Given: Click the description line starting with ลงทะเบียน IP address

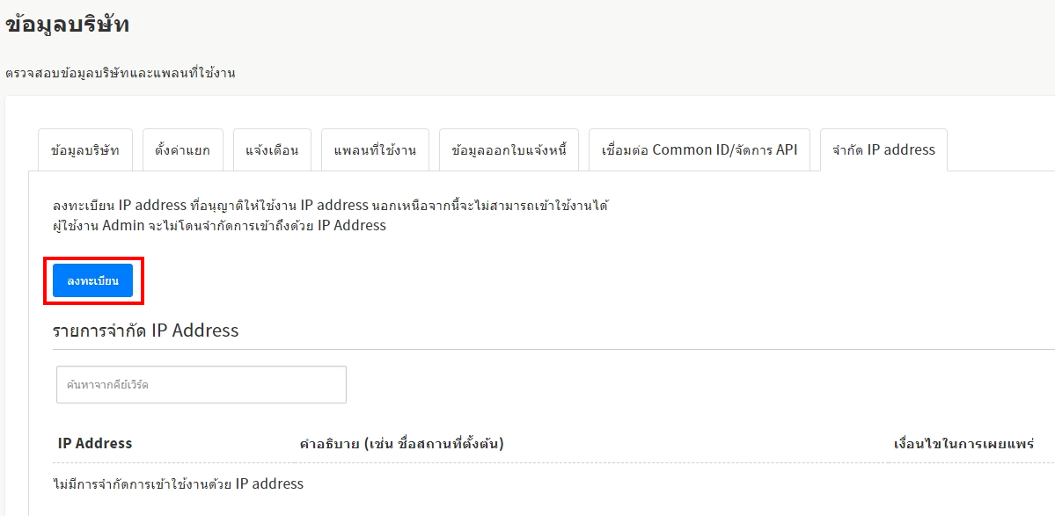Looking at the screenshot, I should [x=331, y=206].
